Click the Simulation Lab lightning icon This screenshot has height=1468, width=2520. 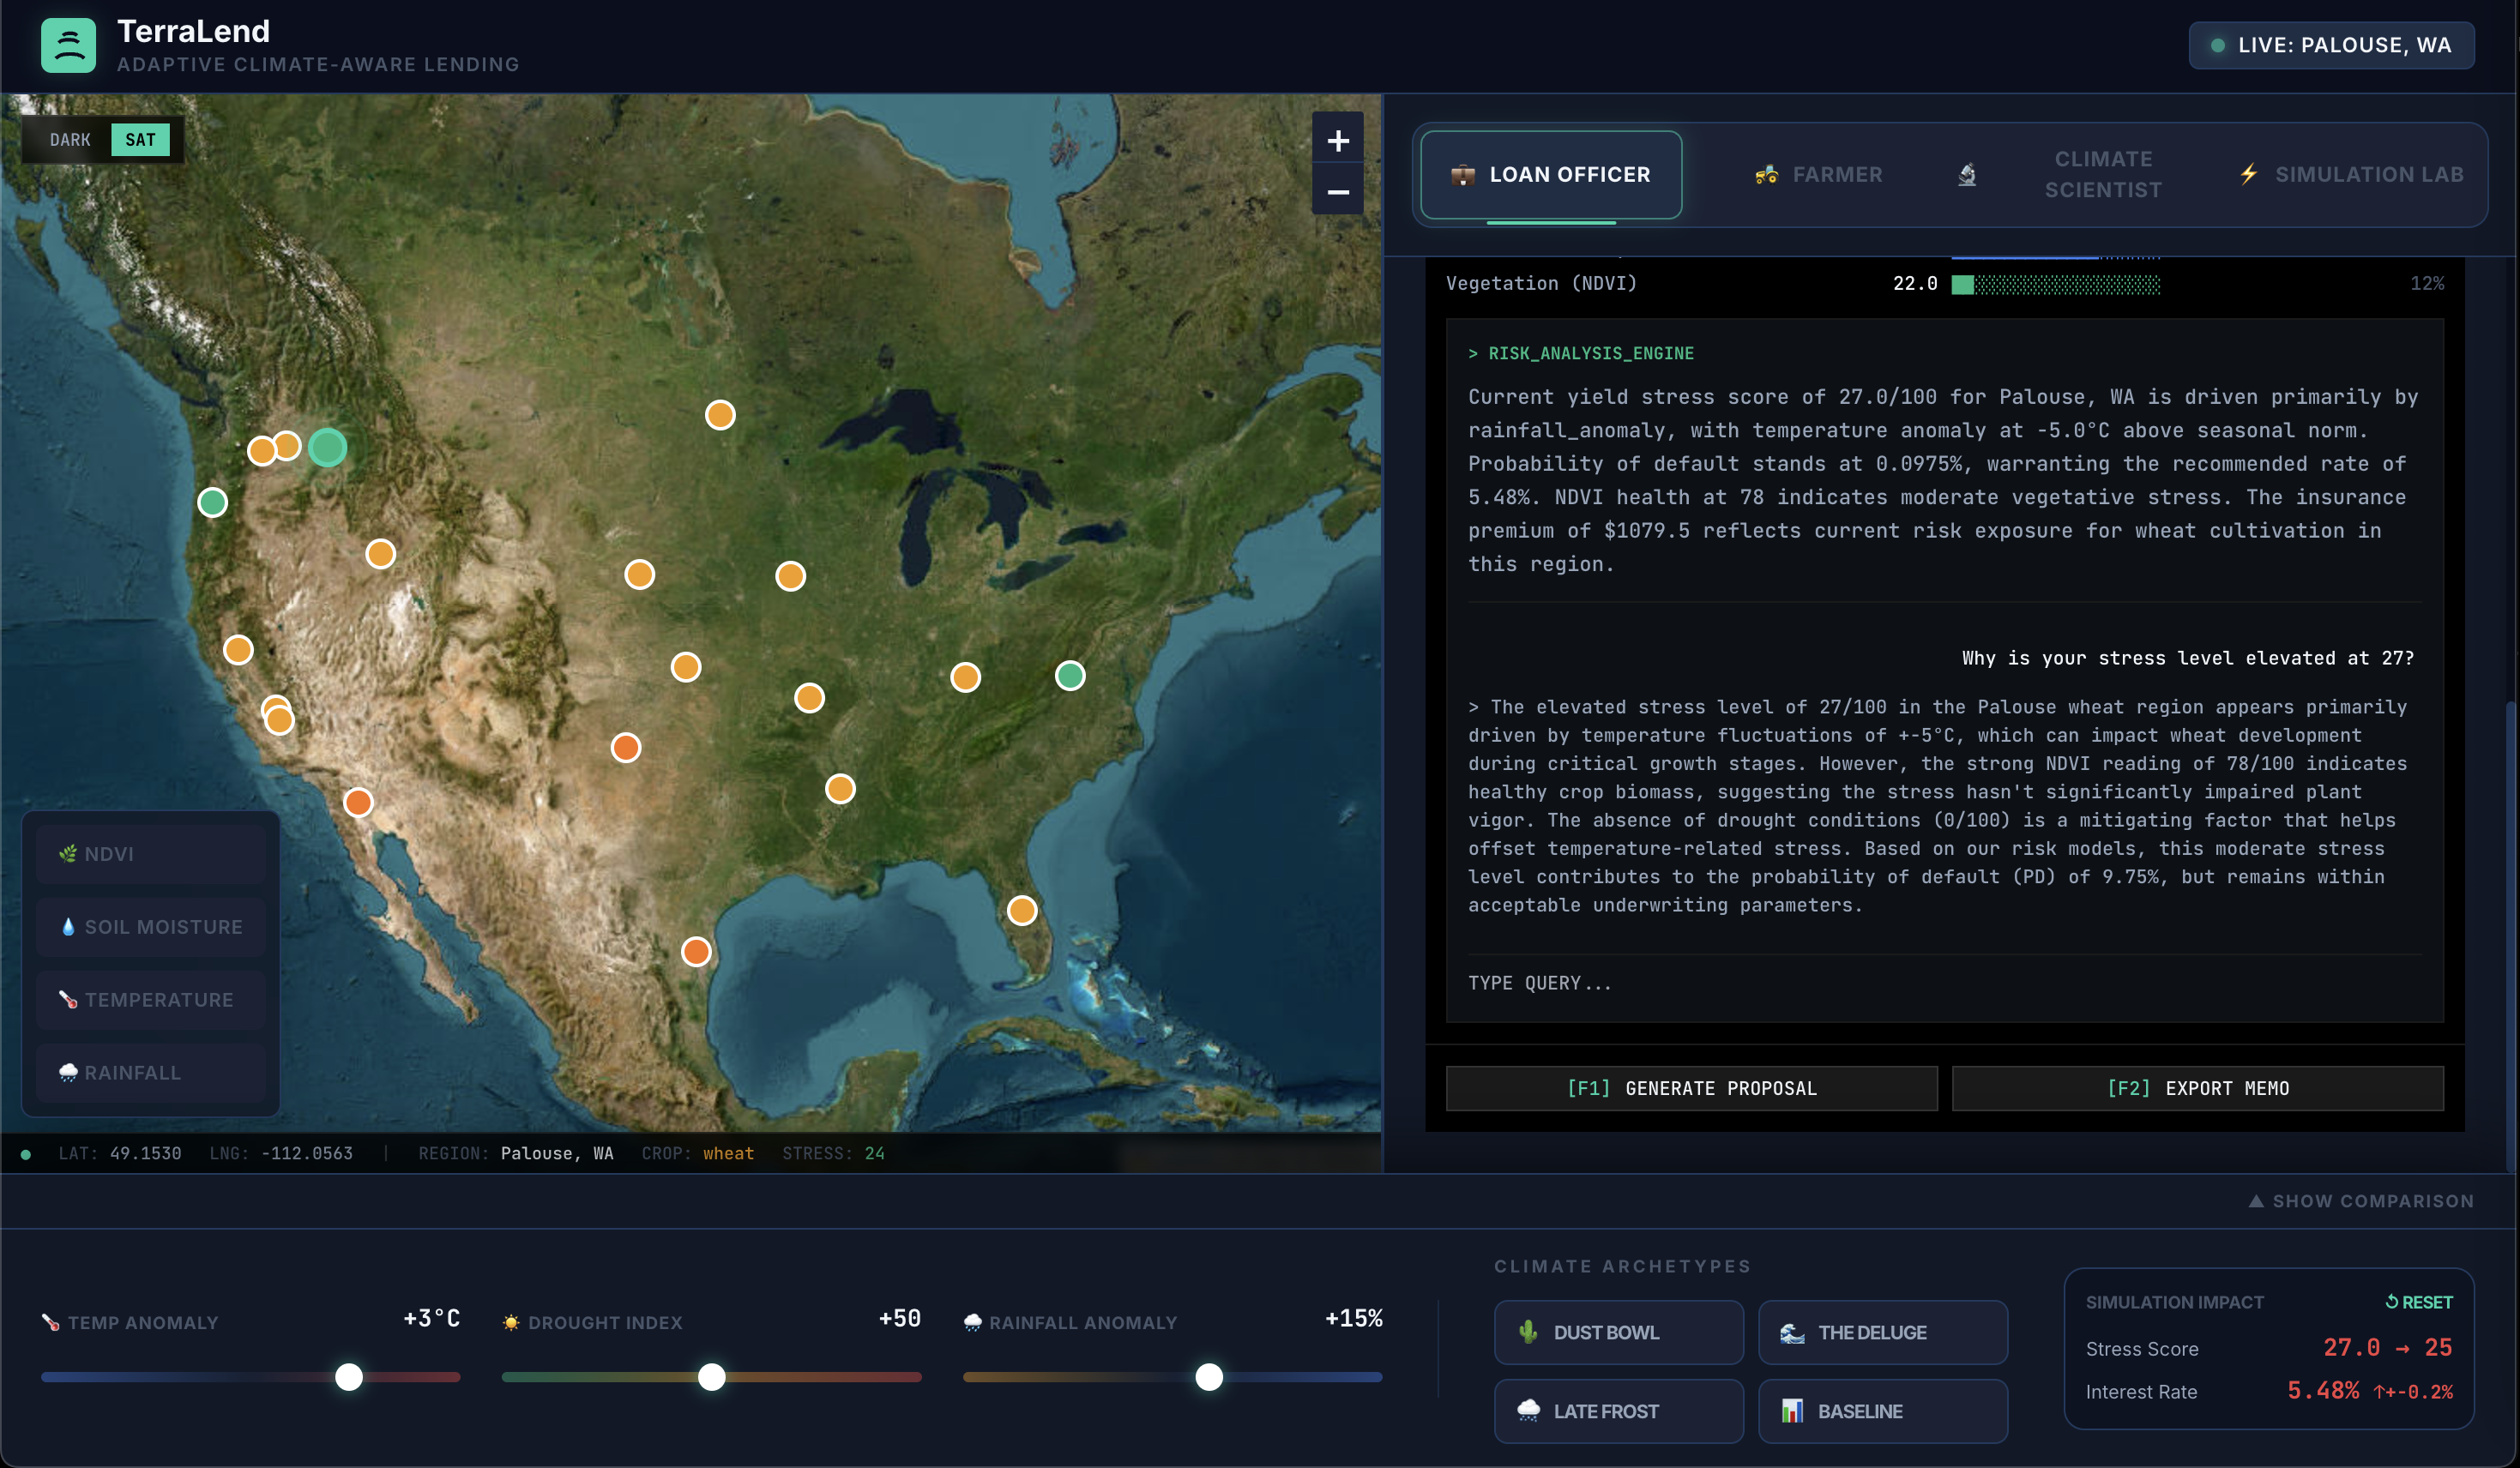2248,174
